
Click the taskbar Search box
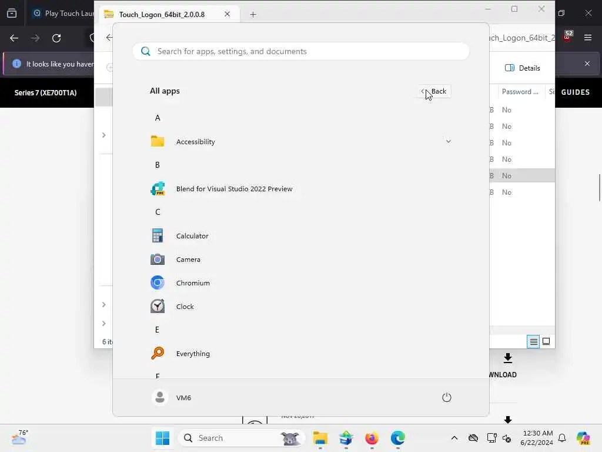241,438
